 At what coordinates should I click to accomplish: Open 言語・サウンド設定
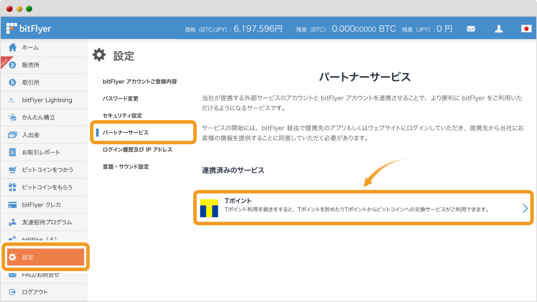pyautogui.click(x=126, y=166)
